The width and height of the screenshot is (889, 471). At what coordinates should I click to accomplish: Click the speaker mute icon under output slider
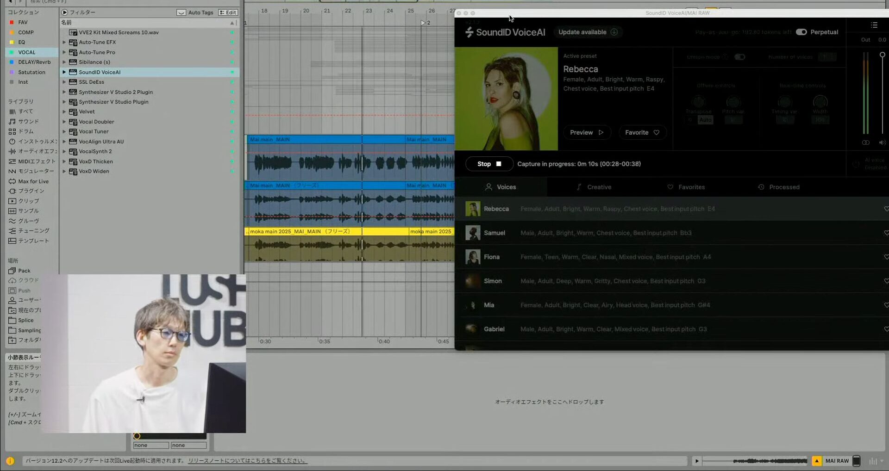coord(882,143)
